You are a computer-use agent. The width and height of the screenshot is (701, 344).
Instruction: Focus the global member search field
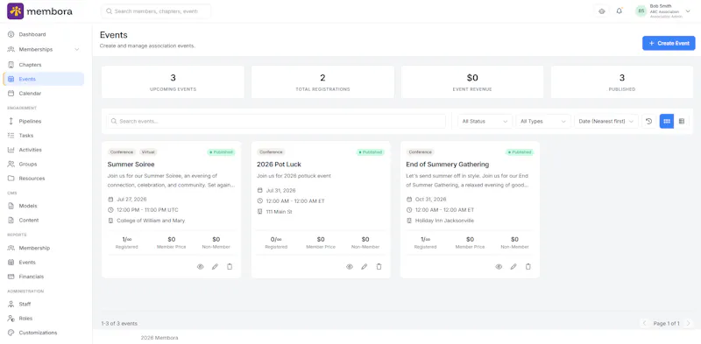[156, 11]
